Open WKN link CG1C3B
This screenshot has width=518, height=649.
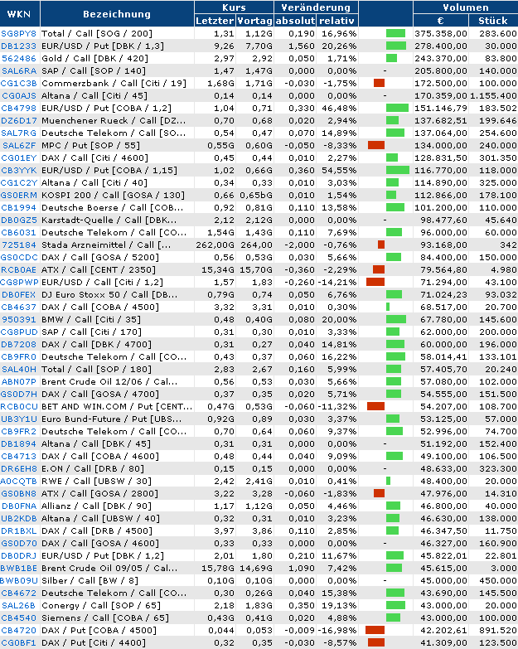pos(18,83)
